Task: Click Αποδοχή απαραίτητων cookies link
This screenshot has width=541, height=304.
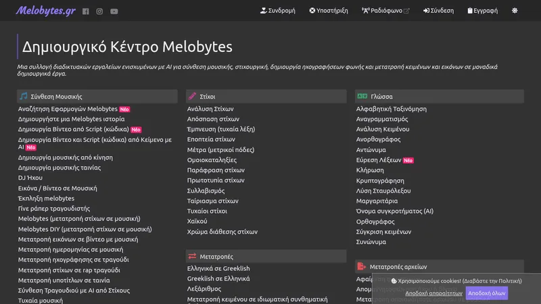Action: click(x=433, y=293)
